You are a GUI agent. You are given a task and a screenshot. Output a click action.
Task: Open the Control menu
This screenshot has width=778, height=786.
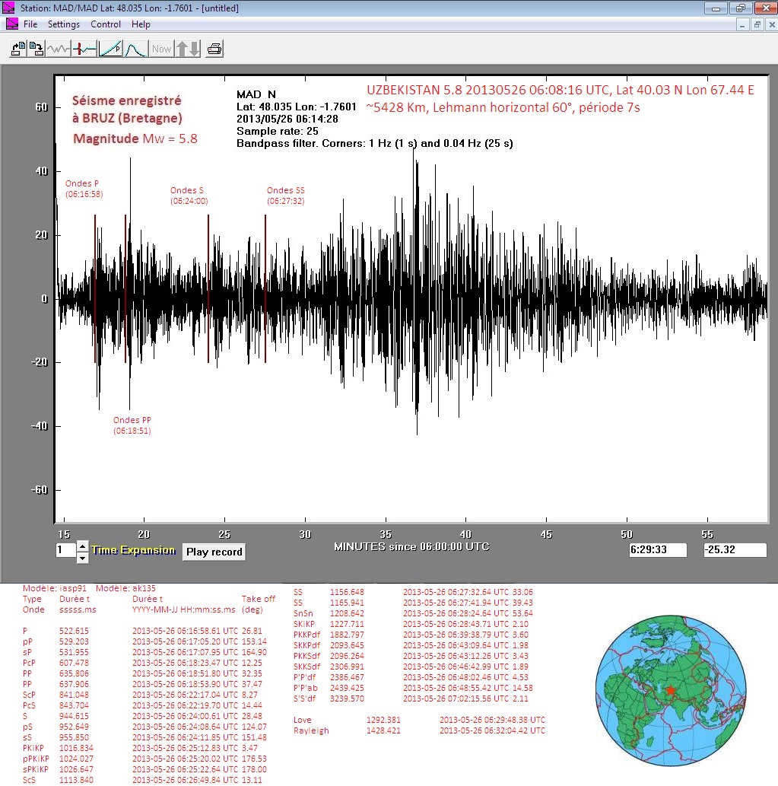[x=106, y=24]
